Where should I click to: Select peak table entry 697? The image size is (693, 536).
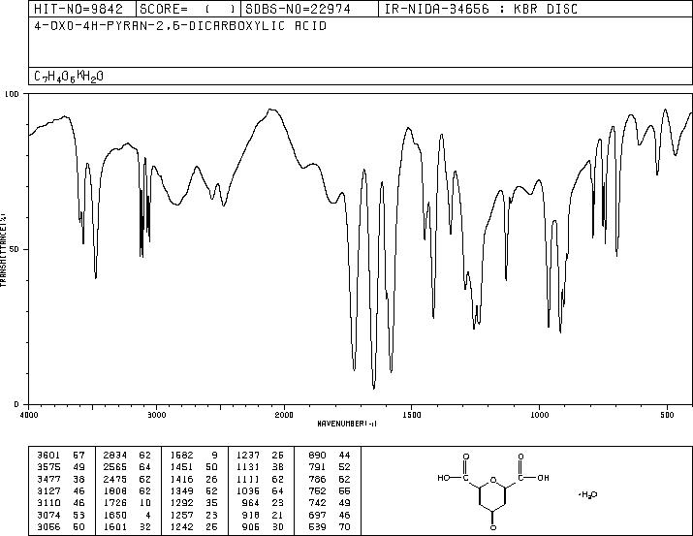coord(330,516)
